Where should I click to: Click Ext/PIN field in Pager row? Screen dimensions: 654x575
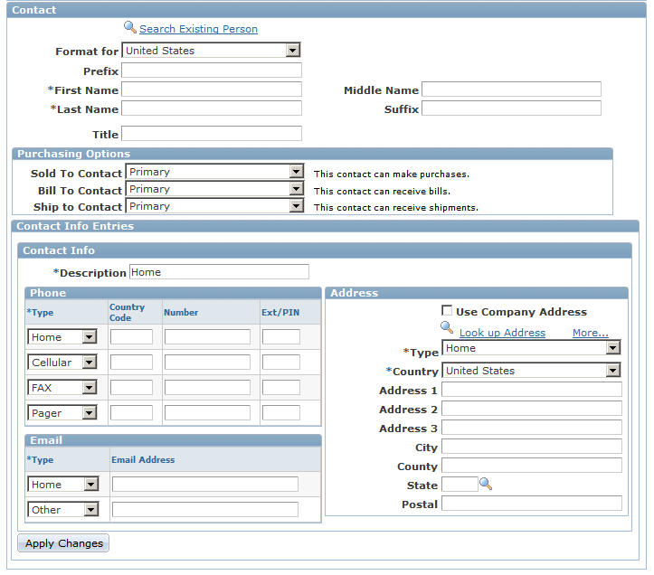281,413
